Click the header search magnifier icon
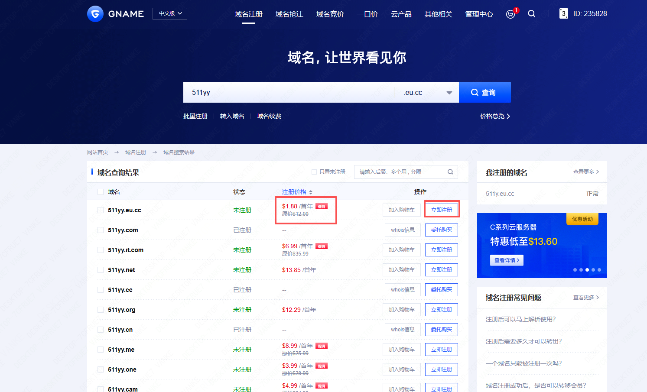647x392 pixels. click(532, 14)
